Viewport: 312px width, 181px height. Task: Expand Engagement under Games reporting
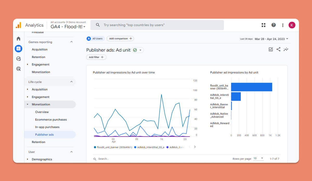pos(28,64)
